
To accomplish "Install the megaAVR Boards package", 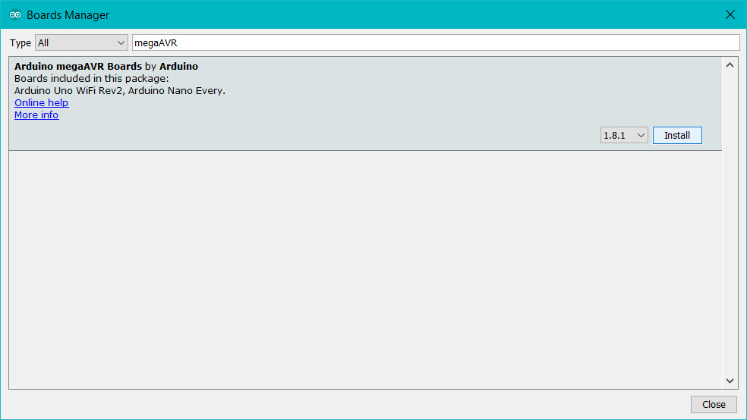I will click(x=677, y=136).
